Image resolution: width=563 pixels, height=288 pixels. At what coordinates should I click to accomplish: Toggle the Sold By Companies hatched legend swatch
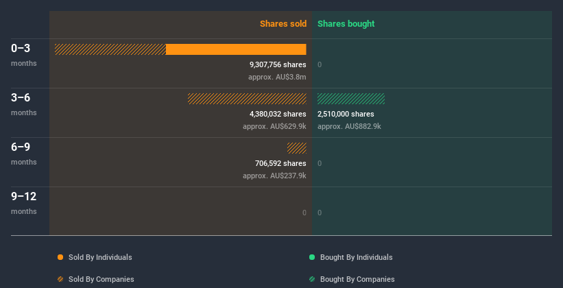[x=60, y=279]
